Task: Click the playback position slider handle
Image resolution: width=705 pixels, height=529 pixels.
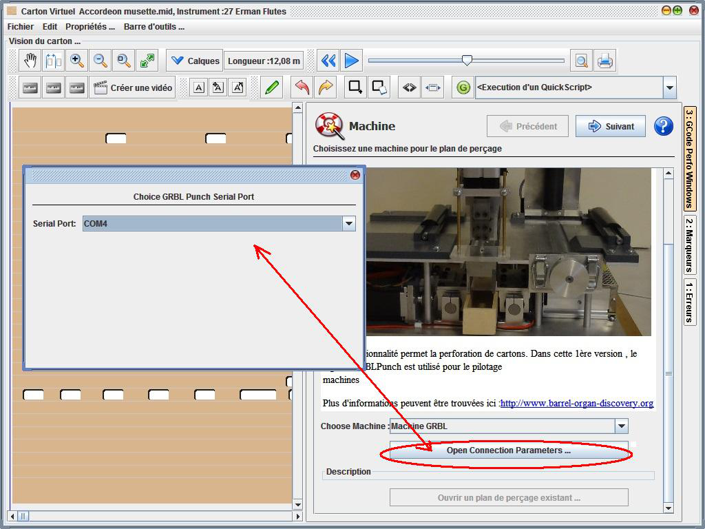Action: coord(467,61)
